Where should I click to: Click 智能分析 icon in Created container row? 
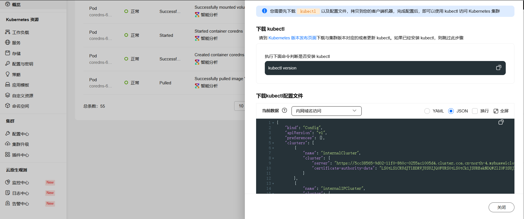click(x=197, y=62)
